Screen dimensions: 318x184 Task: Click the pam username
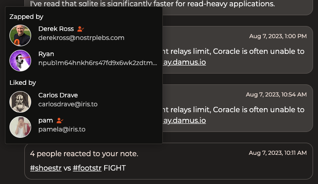[46, 120]
